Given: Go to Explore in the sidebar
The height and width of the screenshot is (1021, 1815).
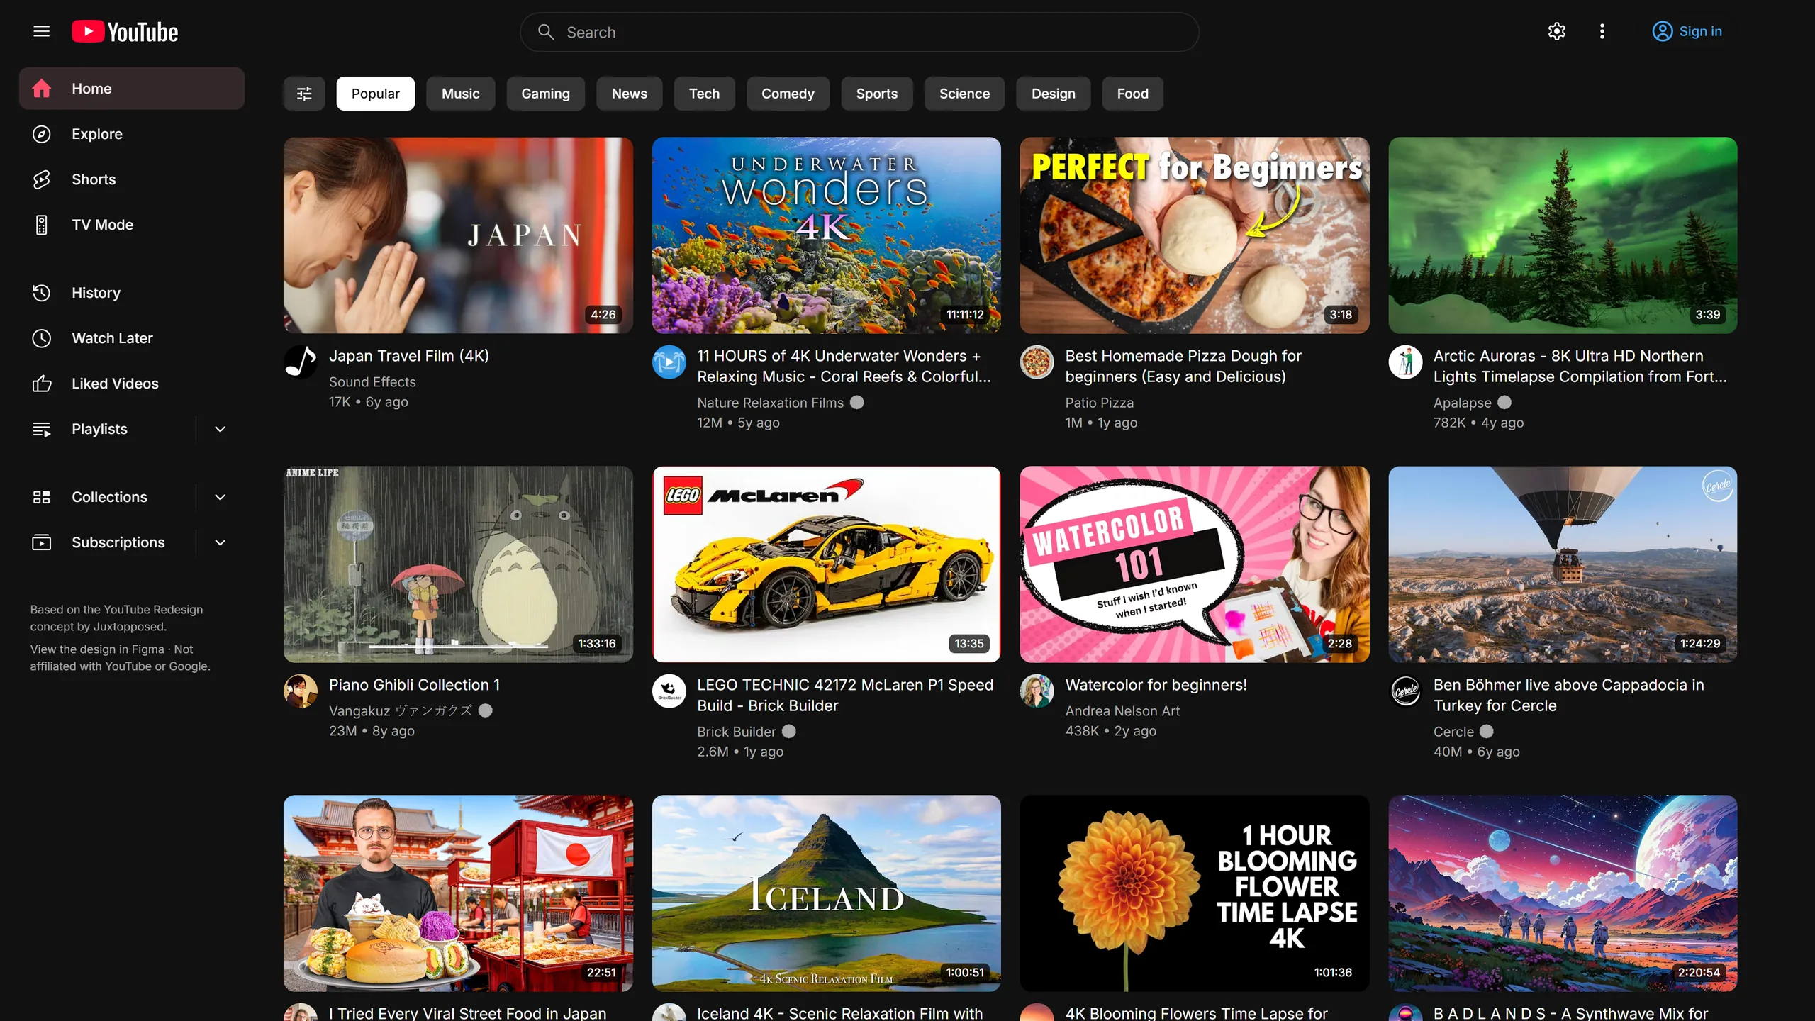Looking at the screenshot, I should pos(132,134).
